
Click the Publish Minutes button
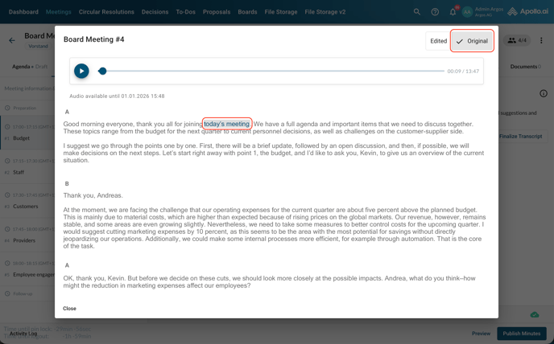[521, 334]
